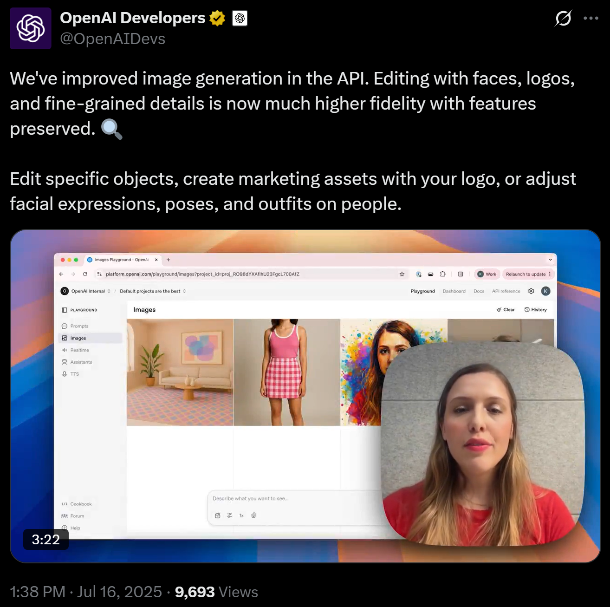Play the video via the presenter webcam overlay
610x607 pixels.
(x=483, y=444)
